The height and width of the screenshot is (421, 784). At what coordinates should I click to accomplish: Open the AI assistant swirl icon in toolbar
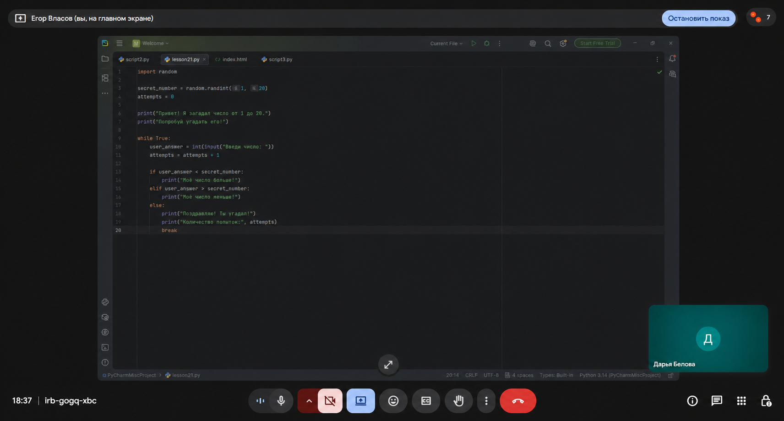tap(533, 44)
